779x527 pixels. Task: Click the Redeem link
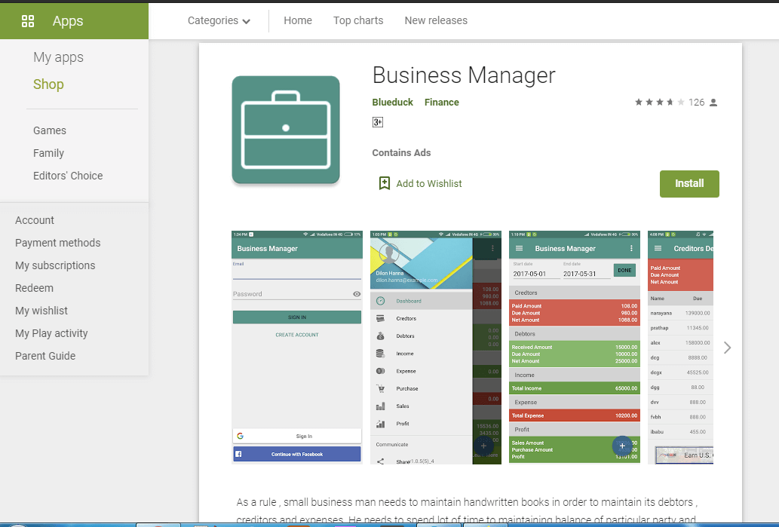point(34,288)
